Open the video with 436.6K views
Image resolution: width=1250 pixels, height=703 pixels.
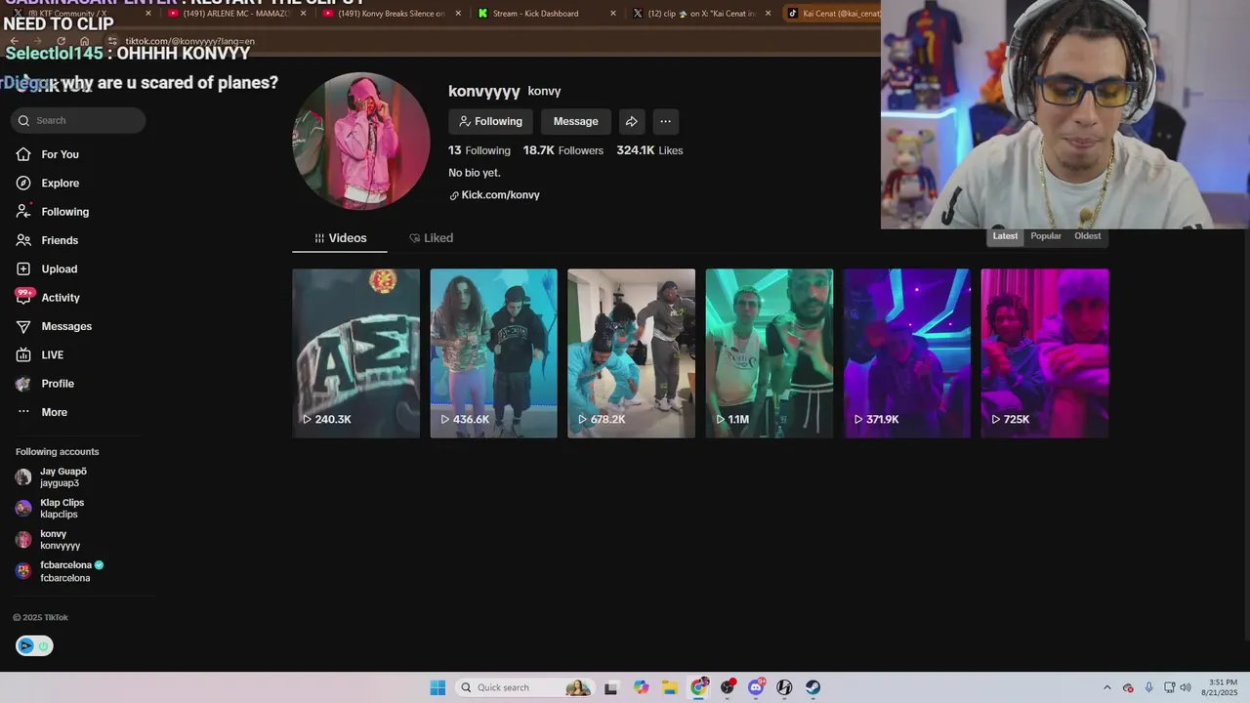(494, 353)
